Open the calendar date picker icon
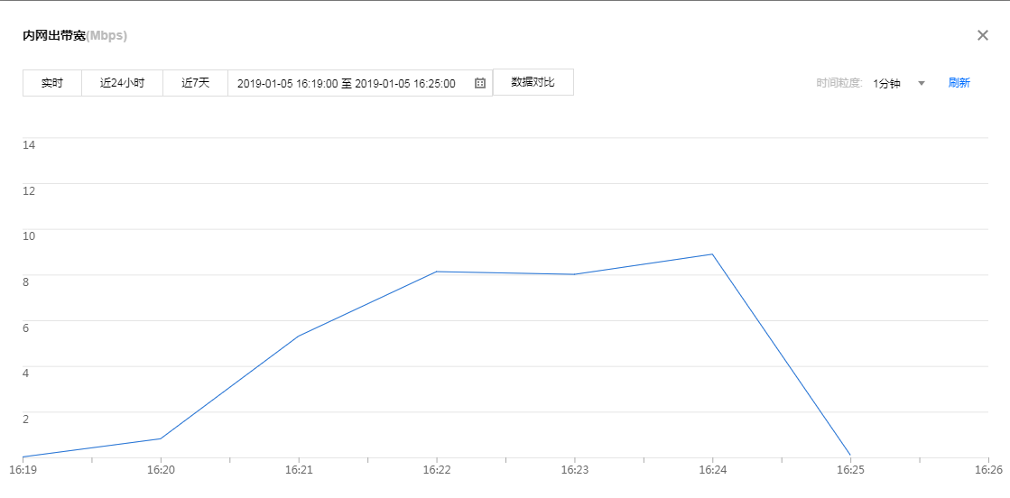1010x498 pixels. [480, 83]
